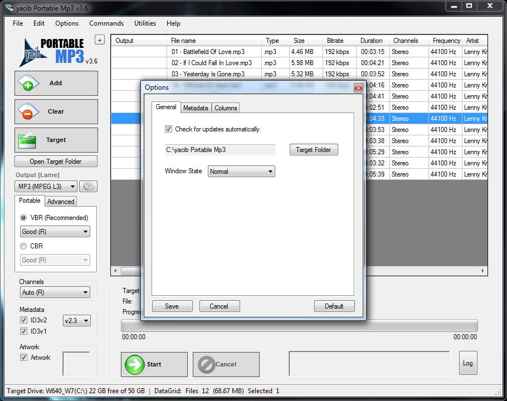
Task: Open the Window State dropdown
Action: coord(241,171)
